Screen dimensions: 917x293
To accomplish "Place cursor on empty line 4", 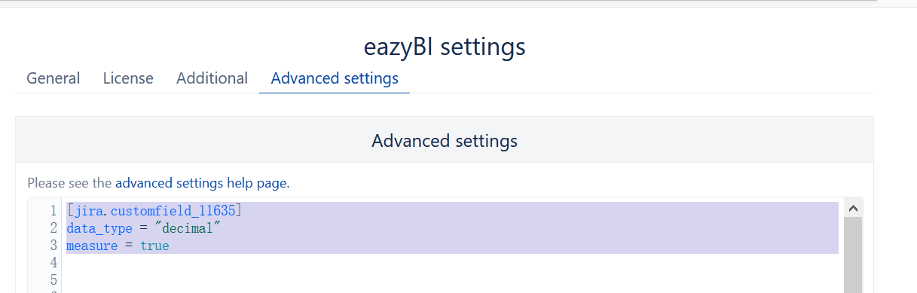I will tap(452, 263).
